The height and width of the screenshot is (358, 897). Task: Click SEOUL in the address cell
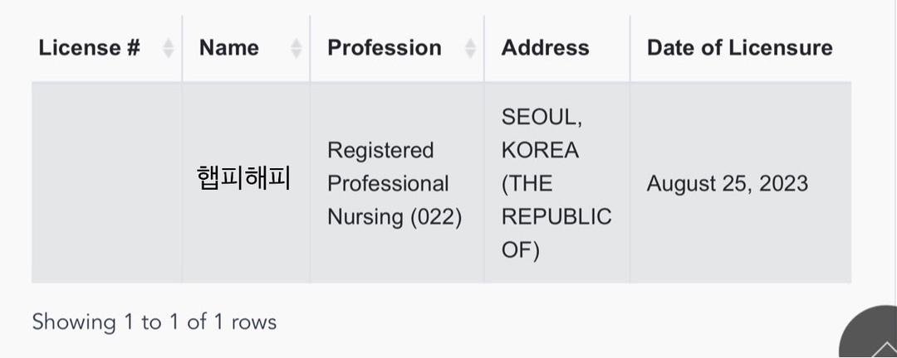[542, 118]
